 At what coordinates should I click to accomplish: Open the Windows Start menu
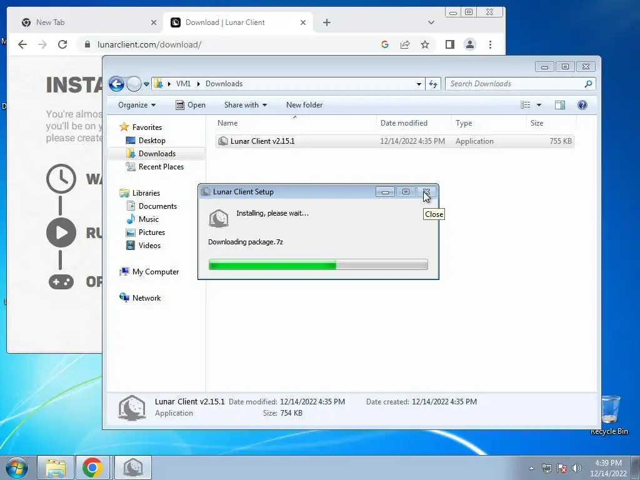click(17, 467)
